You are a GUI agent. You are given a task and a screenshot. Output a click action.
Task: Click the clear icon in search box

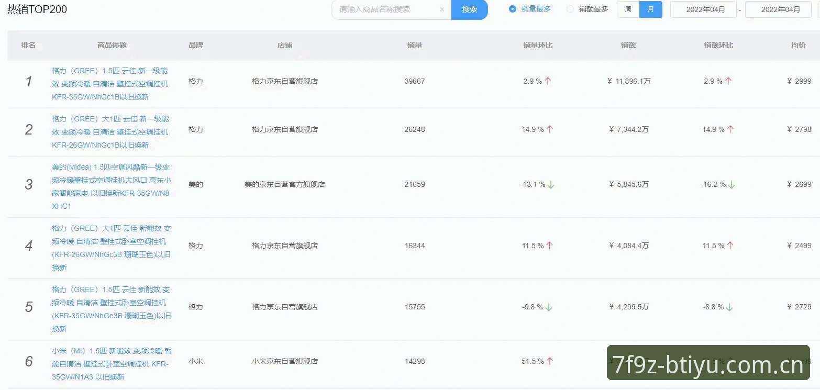pyautogui.click(x=442, y=9)
